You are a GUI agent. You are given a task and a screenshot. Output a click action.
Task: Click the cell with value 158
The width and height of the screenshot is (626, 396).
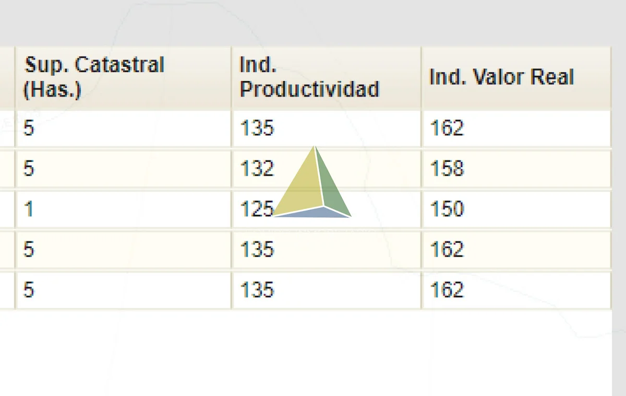coord(447,169)
